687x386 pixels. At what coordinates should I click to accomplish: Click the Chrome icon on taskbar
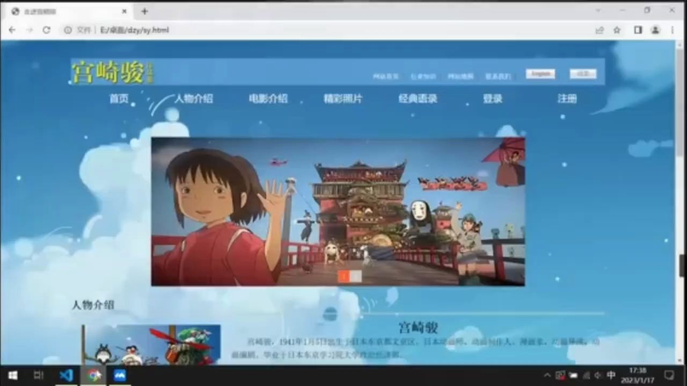click(x=94, y=375)
